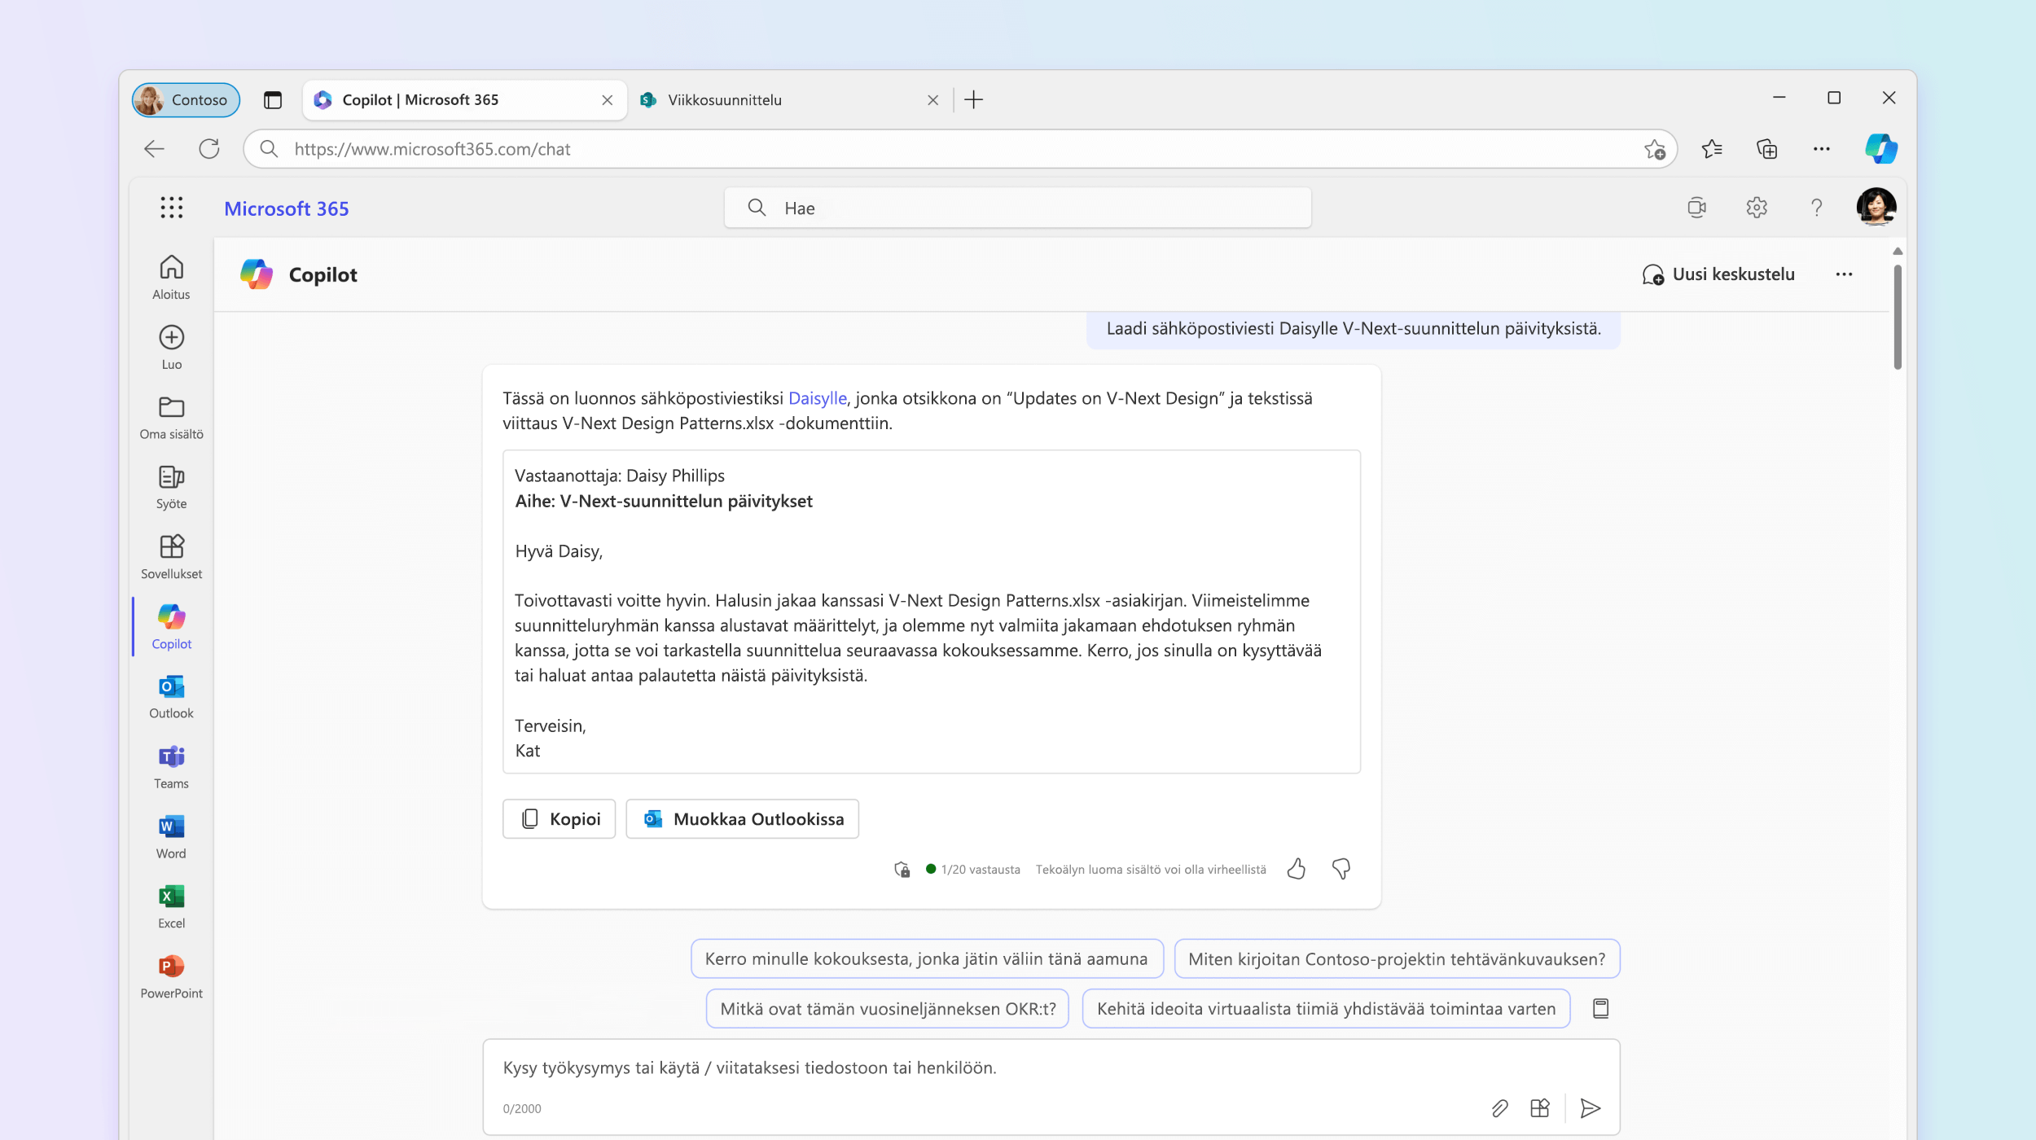Click the Hae search input field
The height and width of the screenshot is (1140, 2036).
click(1016, 207)
